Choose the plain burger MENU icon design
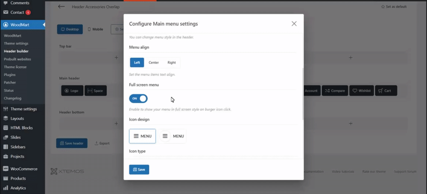This screenshot has height=194, width=427. tap(143, 136)
